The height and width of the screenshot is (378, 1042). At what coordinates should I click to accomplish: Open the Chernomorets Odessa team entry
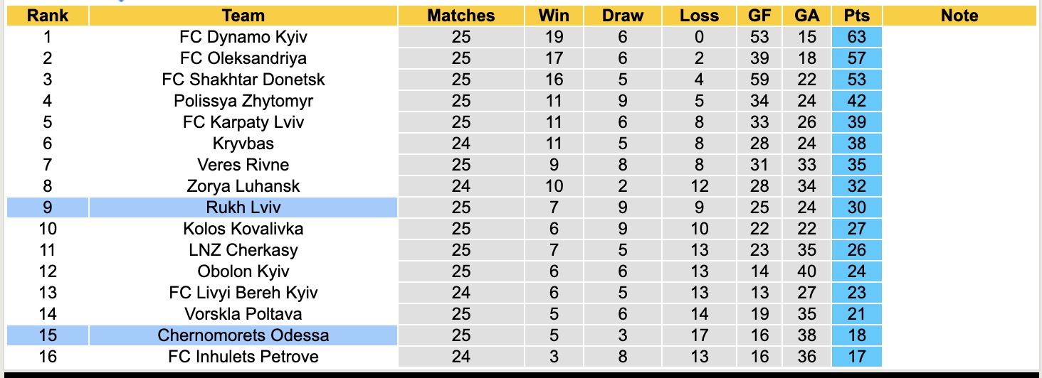point(243,335)
